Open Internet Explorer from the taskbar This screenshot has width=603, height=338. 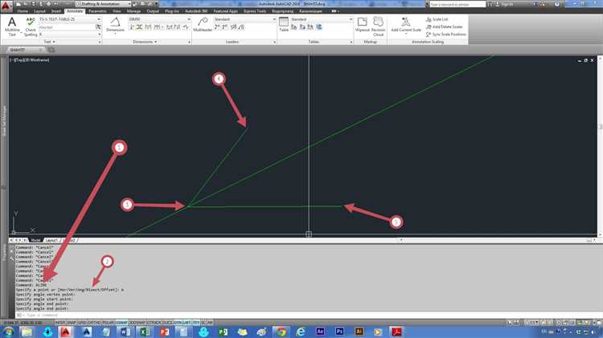[301, 332]
